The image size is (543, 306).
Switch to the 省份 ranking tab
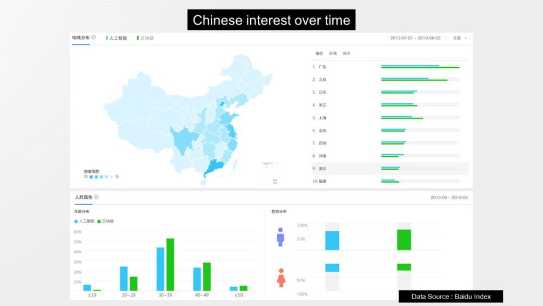[319, 53]
